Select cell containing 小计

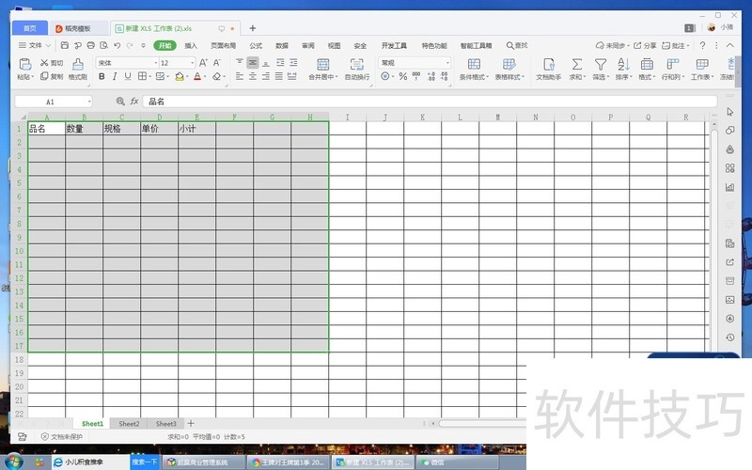click(x=196, y=129)
